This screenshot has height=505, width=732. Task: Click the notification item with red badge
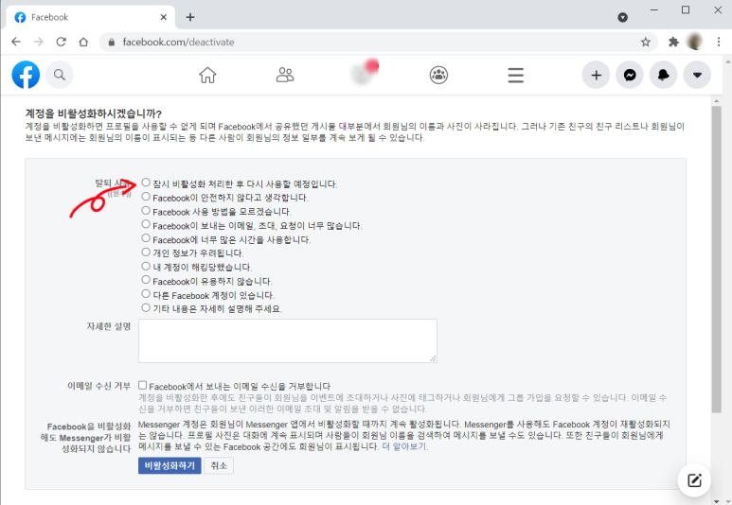click(364, 73)
